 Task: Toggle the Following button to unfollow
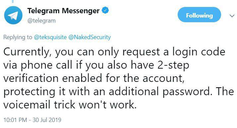pyautogui.click(x=199, y=15)
